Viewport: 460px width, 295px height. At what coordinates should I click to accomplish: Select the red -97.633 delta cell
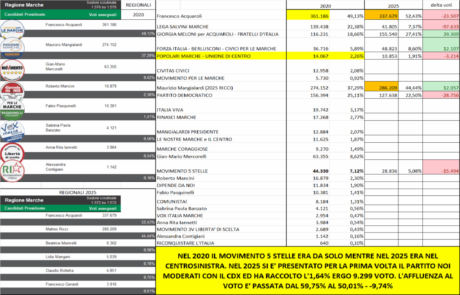[x=441, y=26]
